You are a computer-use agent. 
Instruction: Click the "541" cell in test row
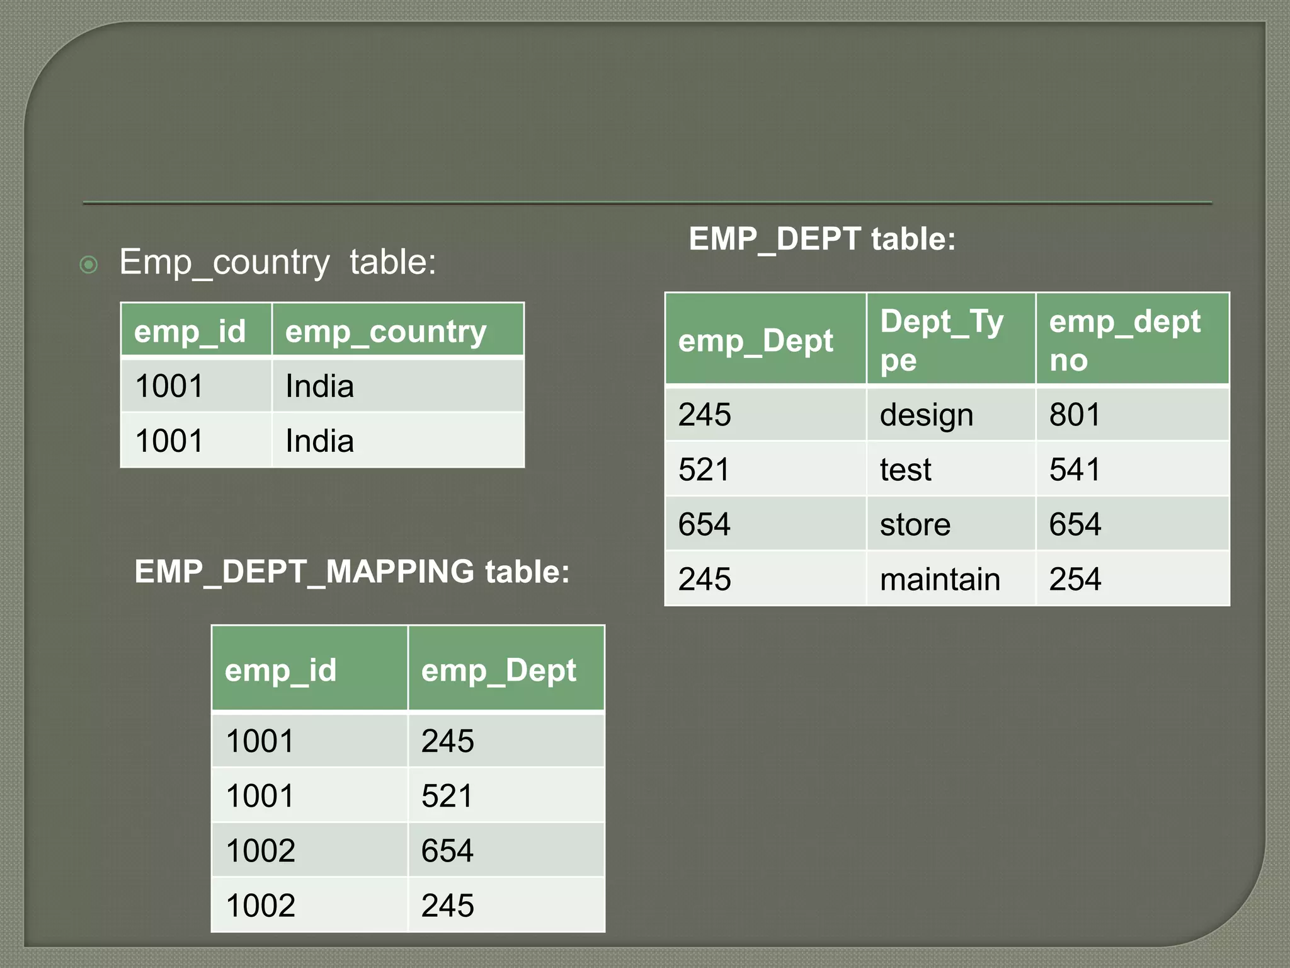point(1133,469)
